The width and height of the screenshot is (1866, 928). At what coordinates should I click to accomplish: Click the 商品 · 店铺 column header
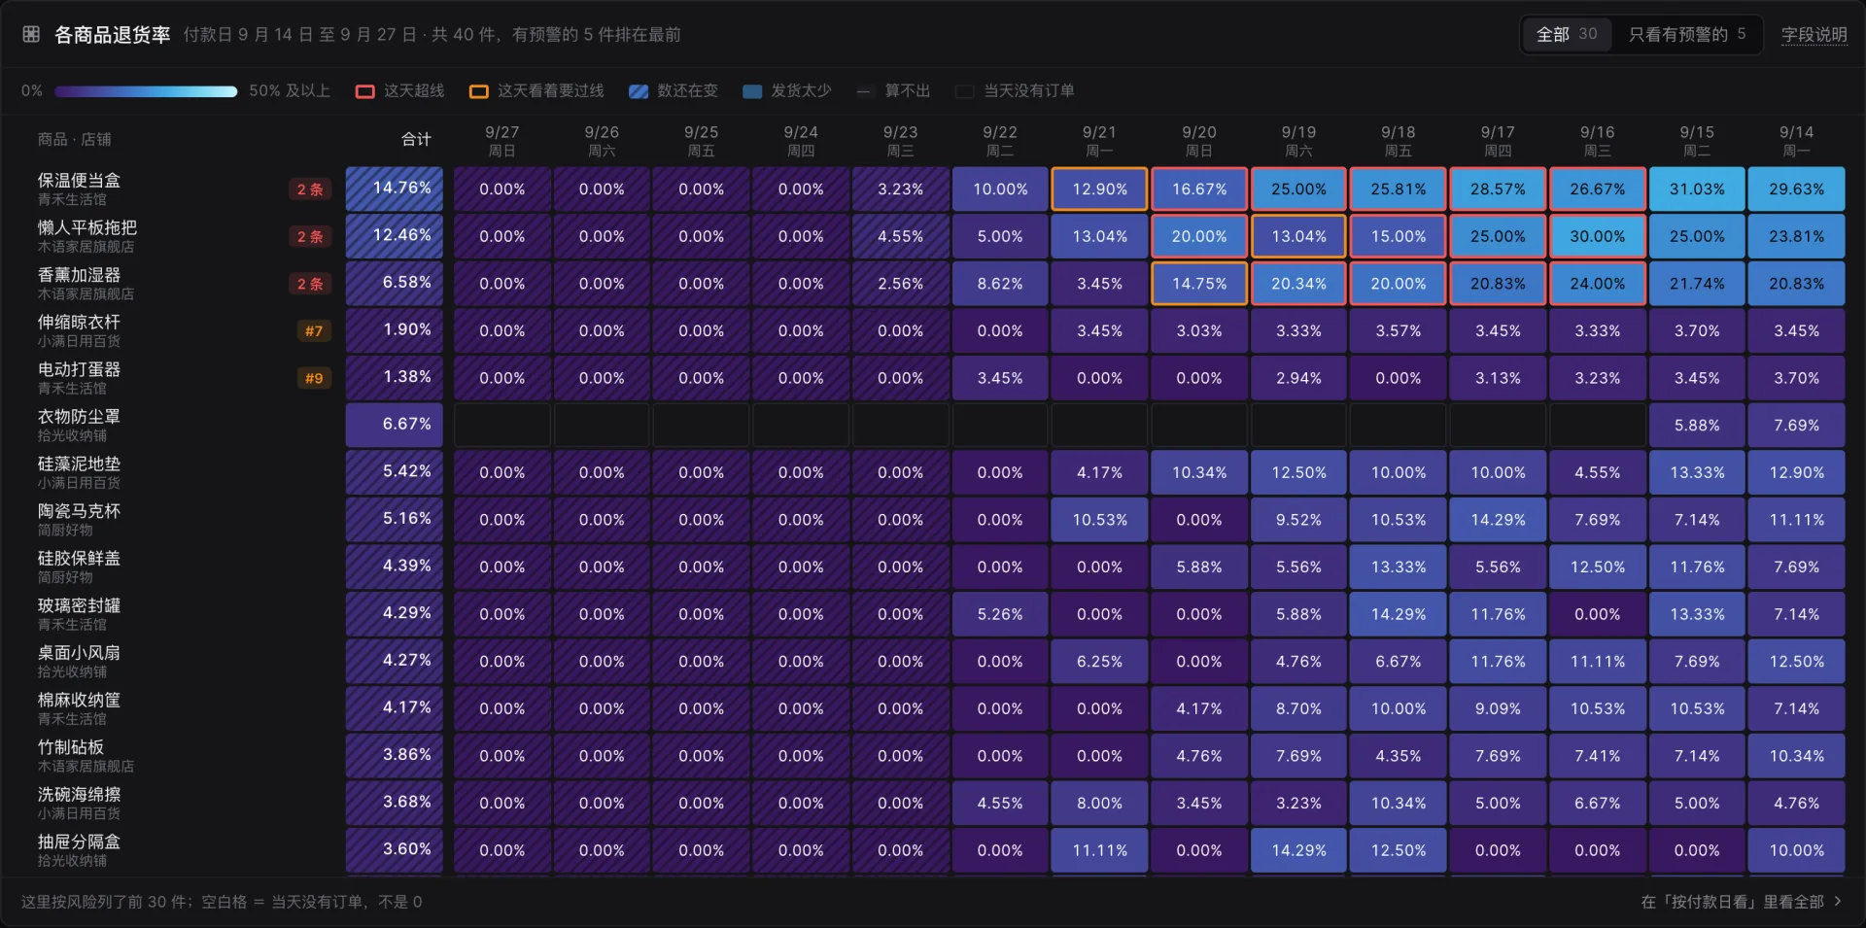74,140
